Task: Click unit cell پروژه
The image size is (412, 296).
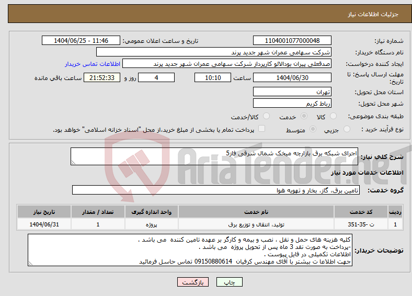Action: pos(151,224)
